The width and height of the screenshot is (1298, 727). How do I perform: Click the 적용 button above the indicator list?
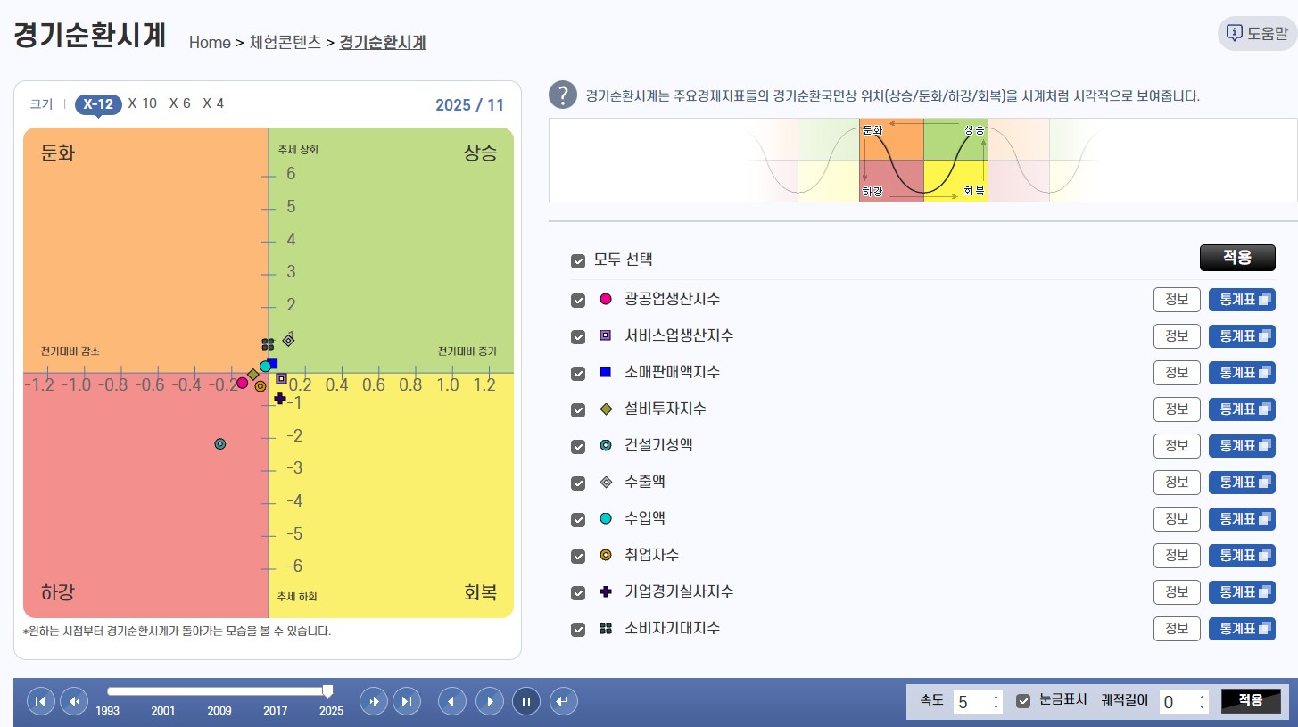(1237, 258)
